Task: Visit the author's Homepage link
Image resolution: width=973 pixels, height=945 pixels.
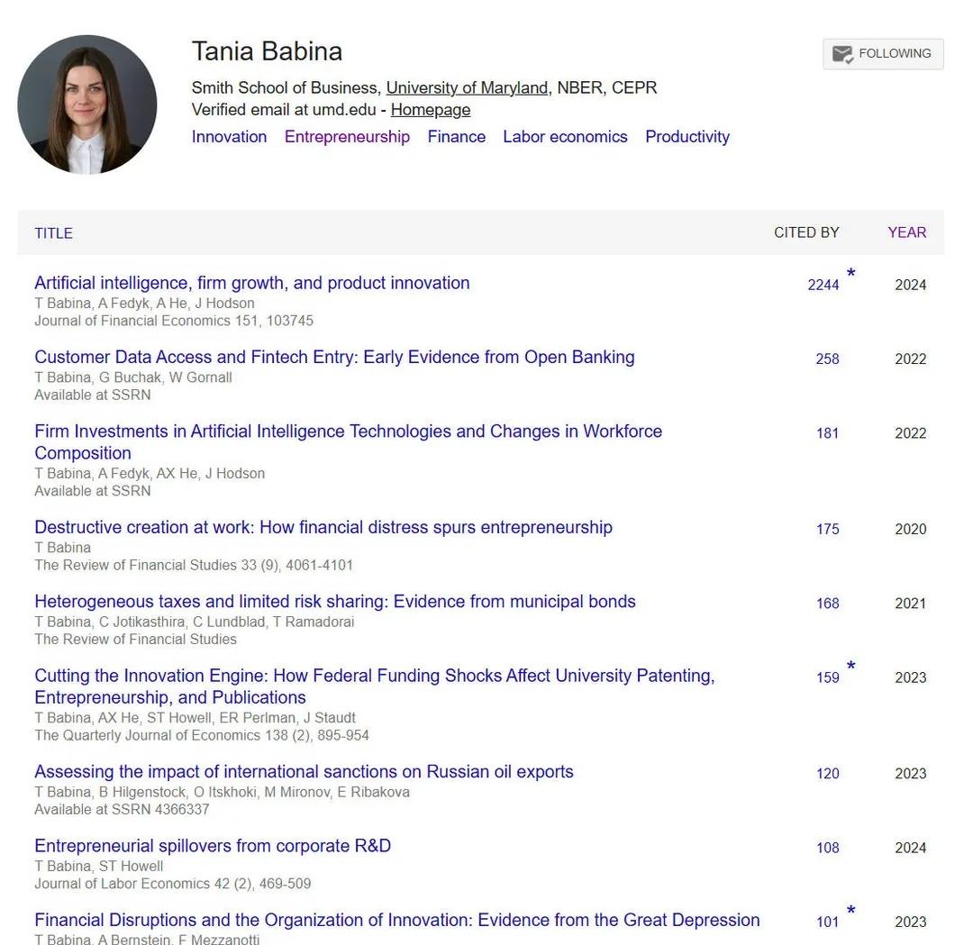Action: click(431, 110)
